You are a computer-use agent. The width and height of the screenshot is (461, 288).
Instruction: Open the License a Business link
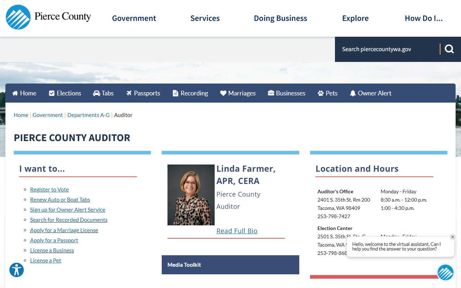coord(52,251)
